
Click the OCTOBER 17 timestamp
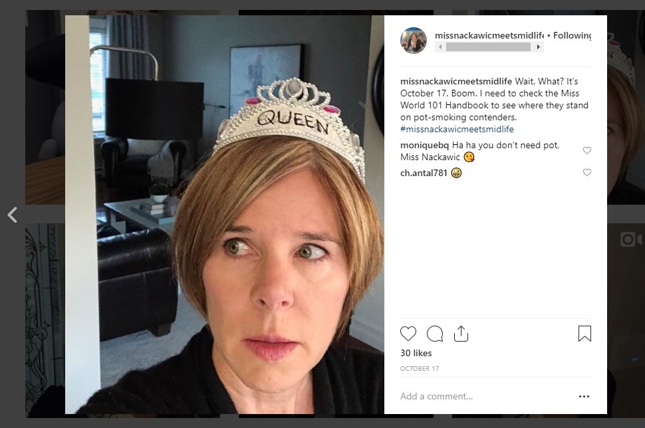pos(420,369)
